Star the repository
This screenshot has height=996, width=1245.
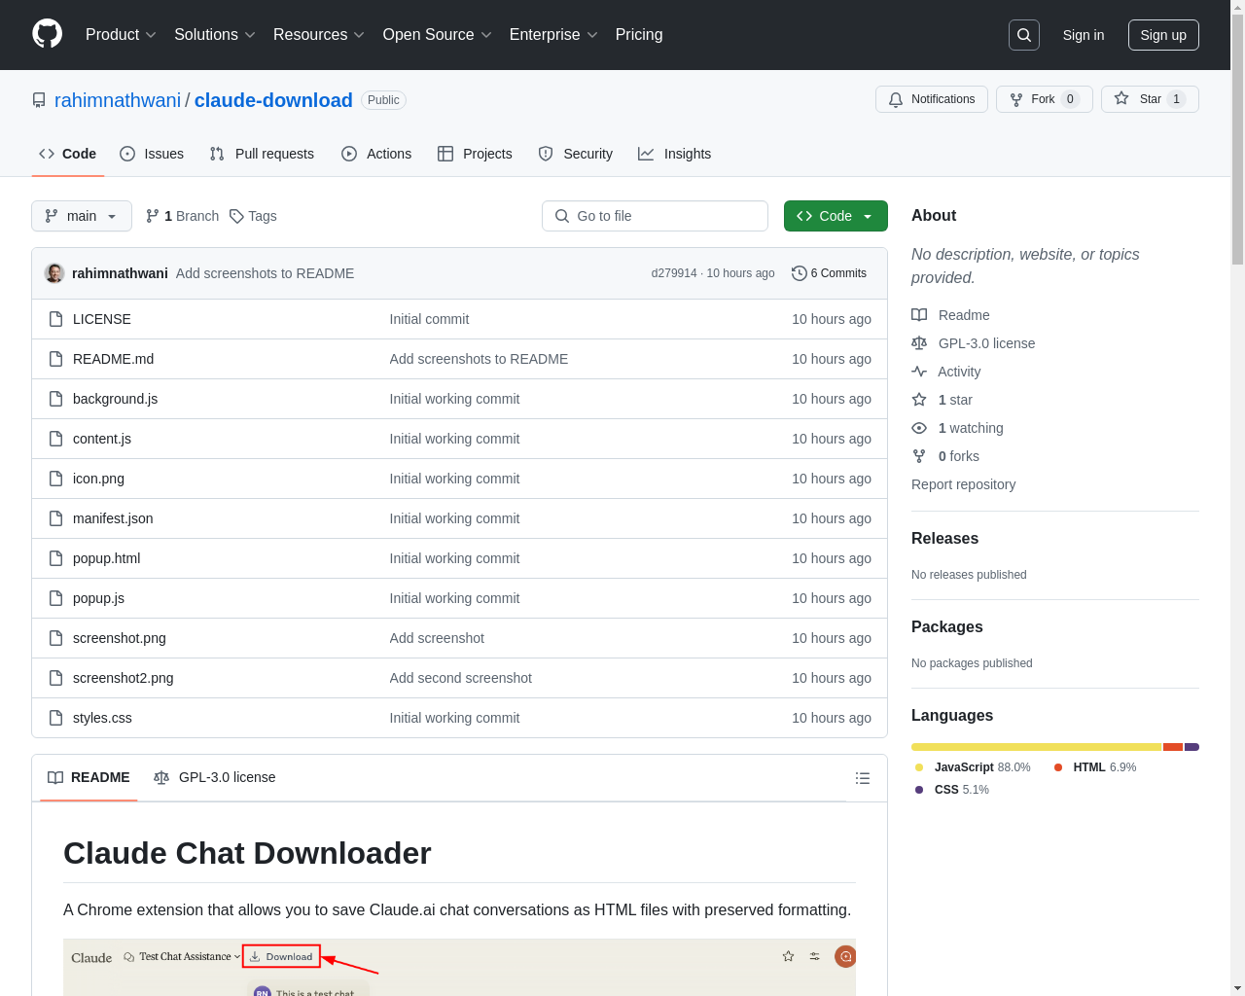(1150, 99)
